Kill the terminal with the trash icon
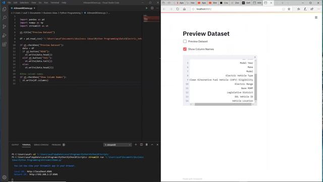This screenshot has width=323, height=182. [147, 145]
